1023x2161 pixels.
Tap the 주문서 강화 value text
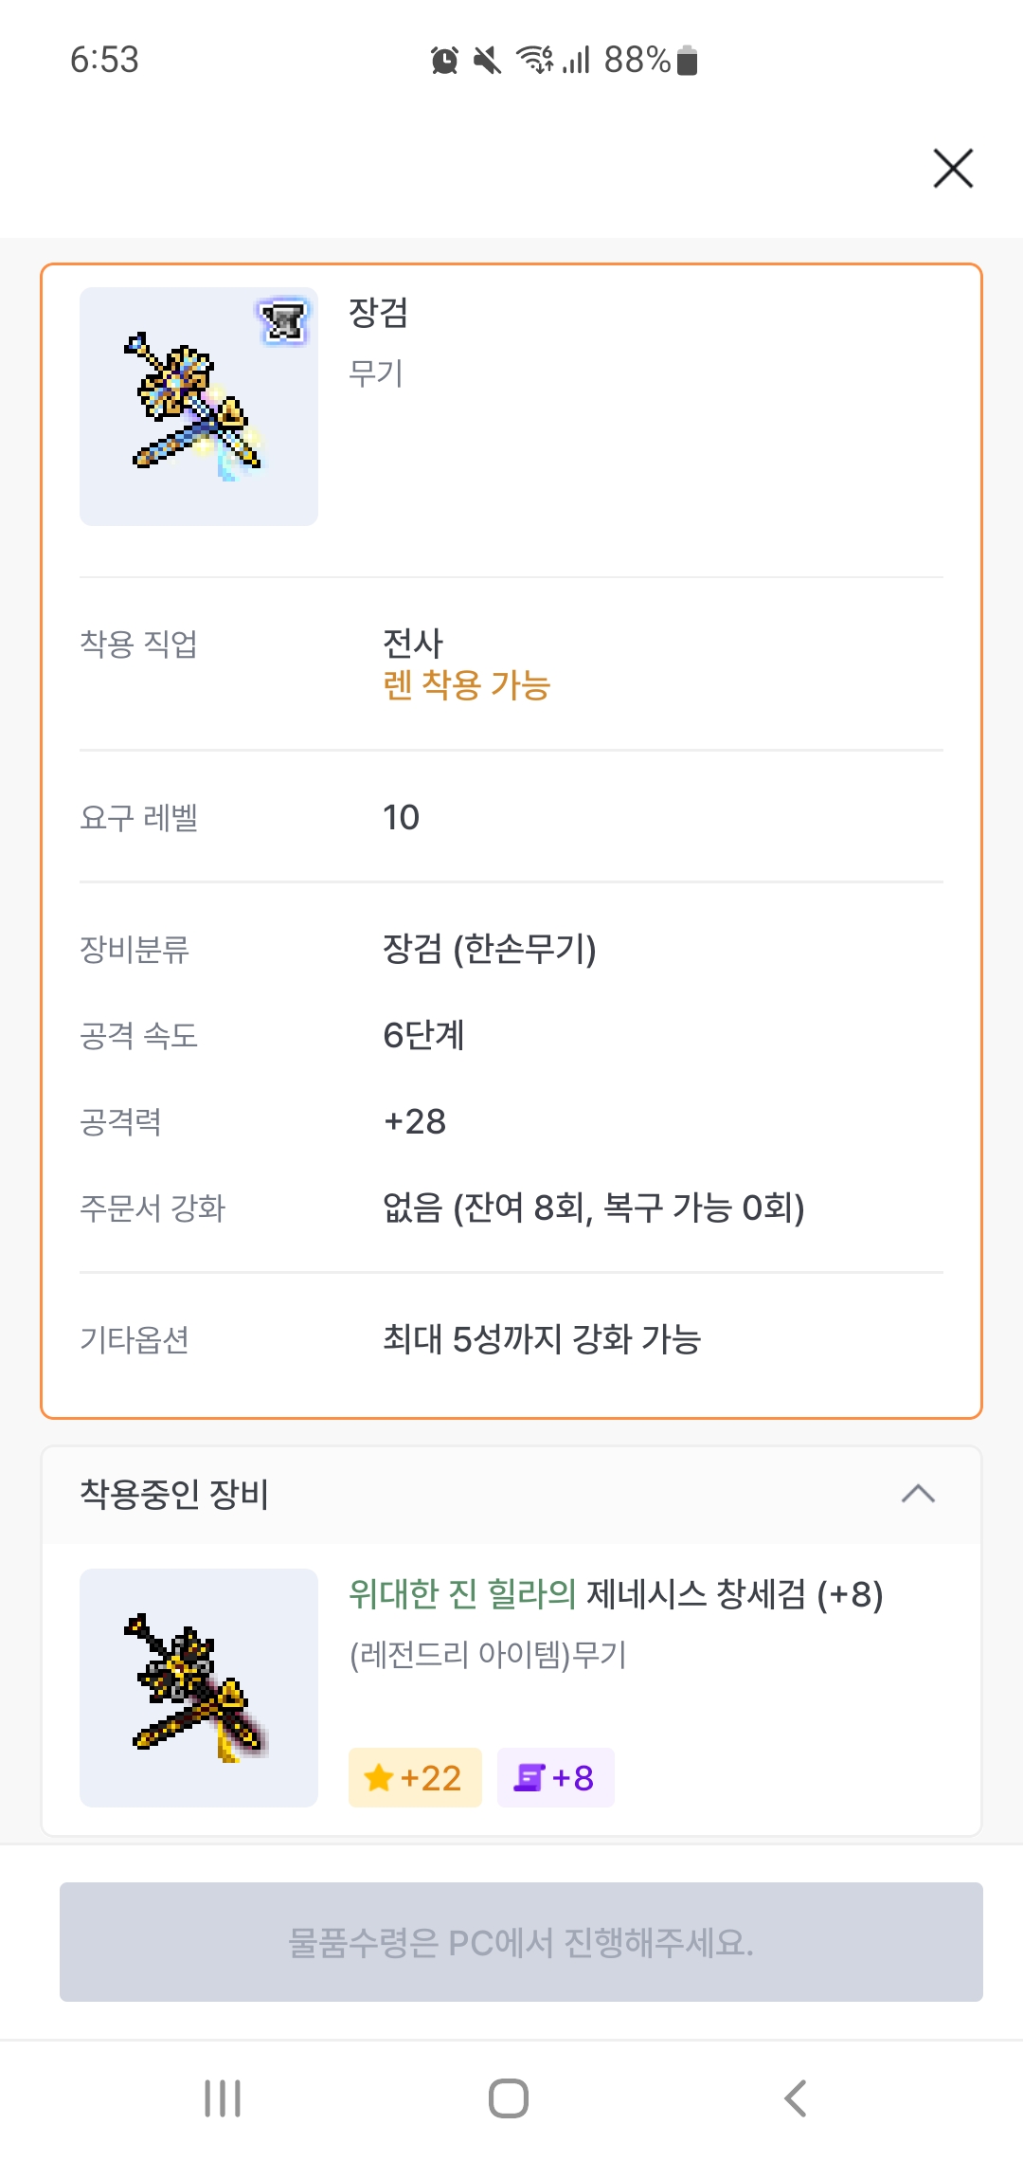click(593, 1208)
